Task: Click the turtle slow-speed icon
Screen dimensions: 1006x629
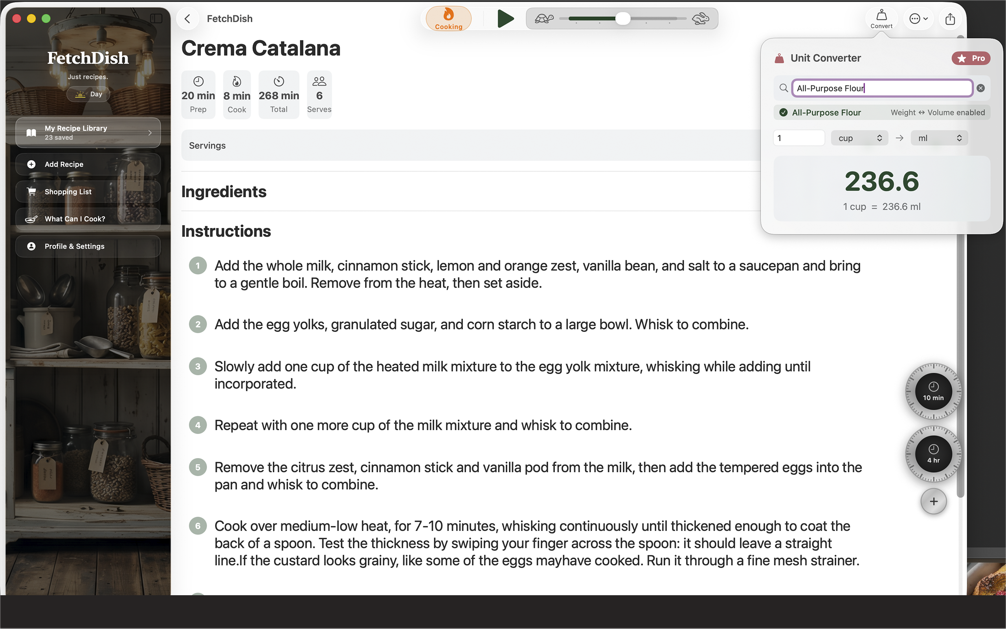Action: 544,19
